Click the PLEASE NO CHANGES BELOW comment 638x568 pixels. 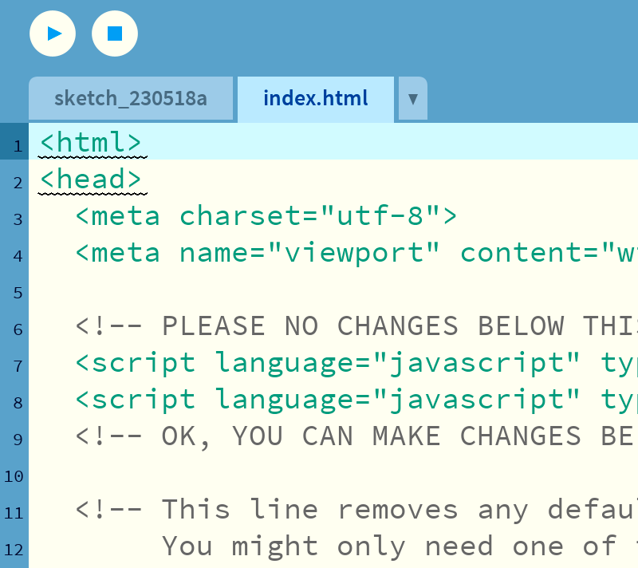pos(356,326)
